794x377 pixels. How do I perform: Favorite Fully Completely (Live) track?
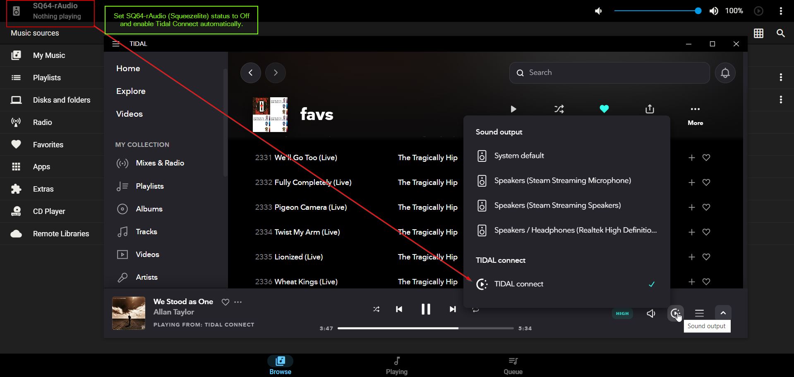pyautogui.click(x=706, y=182)
